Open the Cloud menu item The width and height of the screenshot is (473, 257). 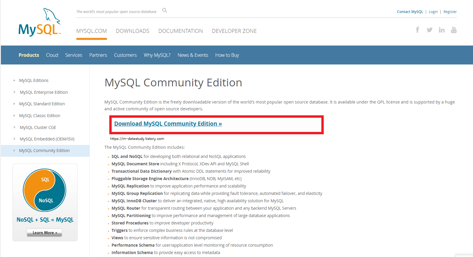point(52,55)
